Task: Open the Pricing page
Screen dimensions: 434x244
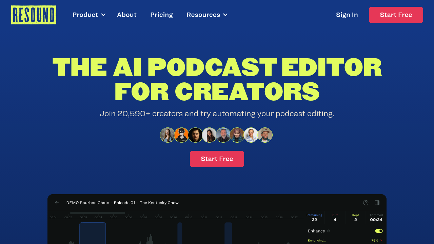Action: click(x=161, y=15)
